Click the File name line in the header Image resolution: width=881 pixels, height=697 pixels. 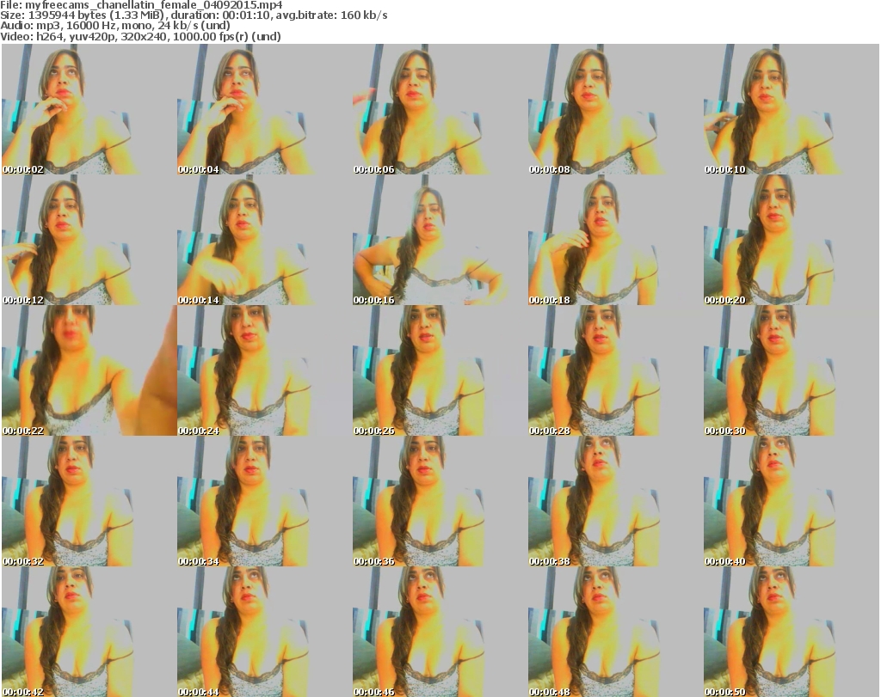[141, 5]
